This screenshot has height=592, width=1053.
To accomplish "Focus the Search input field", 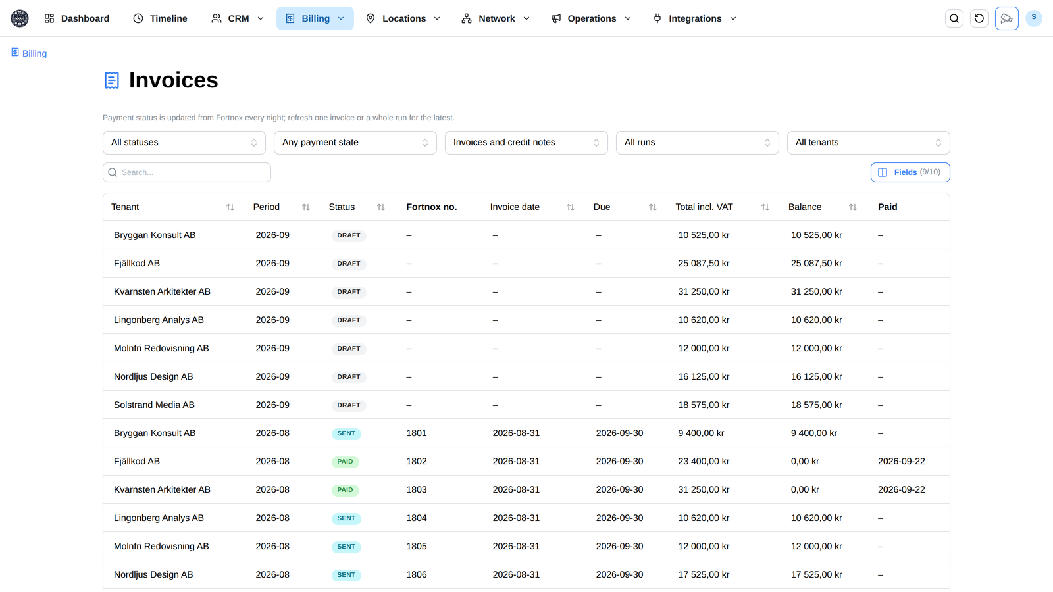I will click(x=187, y=172).
